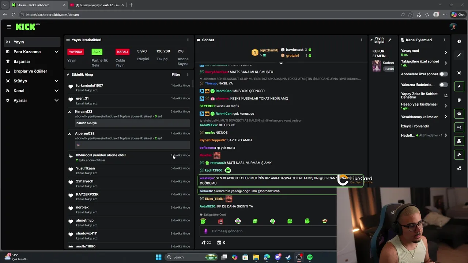
Task: Open Yavaş mod settings
Action: click(424, 53)
